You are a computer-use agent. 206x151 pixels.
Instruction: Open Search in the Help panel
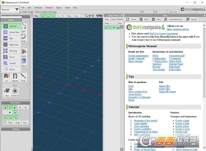[x=192, y=19]
